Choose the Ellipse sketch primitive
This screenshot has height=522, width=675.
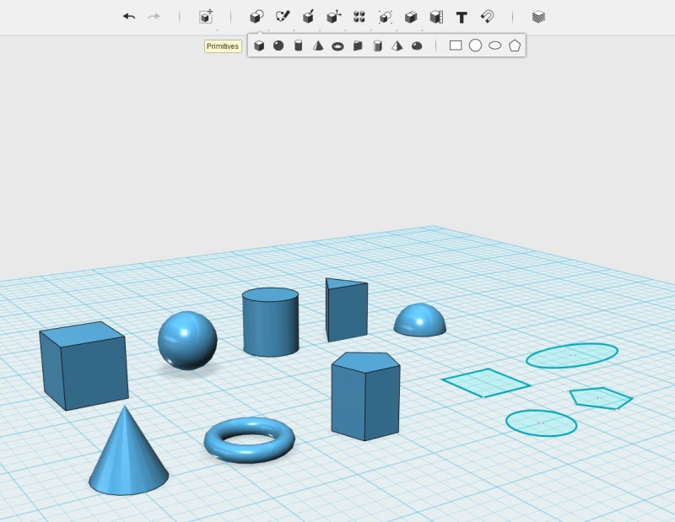click(495, 46)
